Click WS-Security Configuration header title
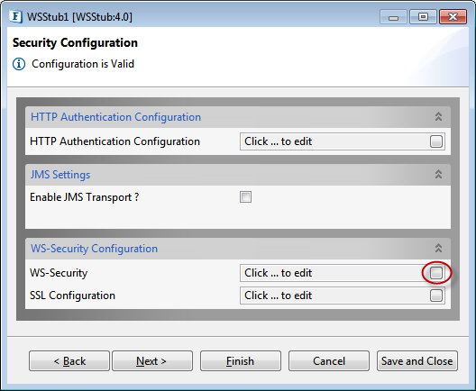The width and height of the screenshot is (476, 391). pos(94,249)
